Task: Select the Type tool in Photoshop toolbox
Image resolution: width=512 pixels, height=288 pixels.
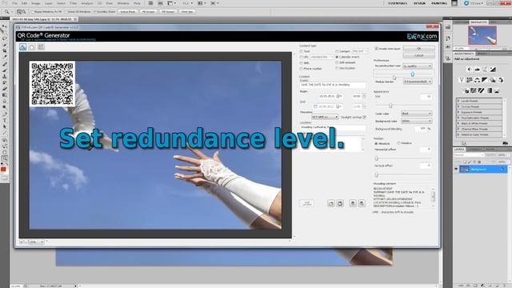Action: pos(5,121)
